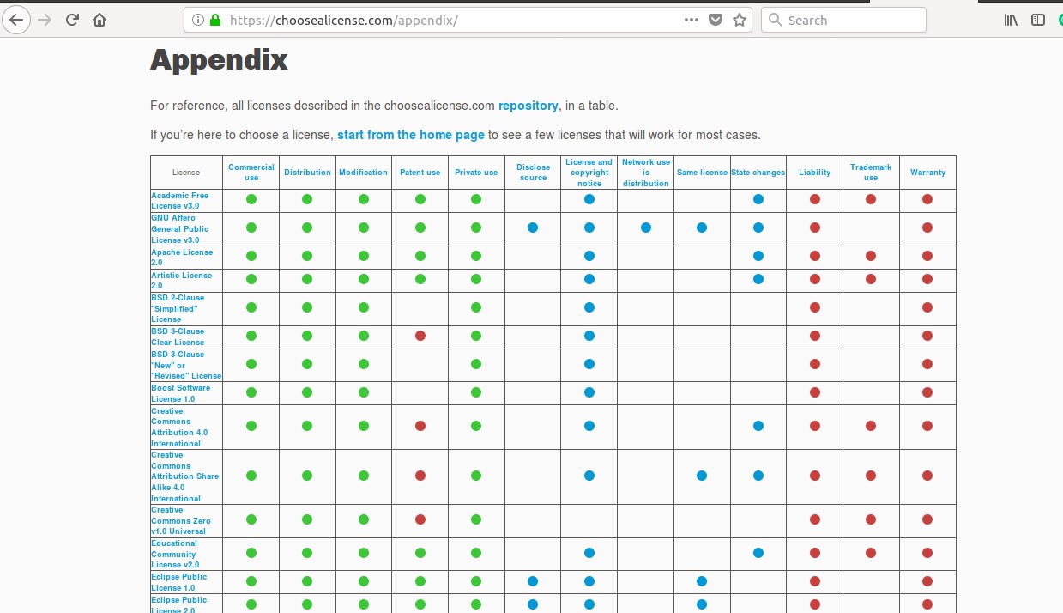
Task: Open Network use is distribution header
Action: [x=646, y=173]
